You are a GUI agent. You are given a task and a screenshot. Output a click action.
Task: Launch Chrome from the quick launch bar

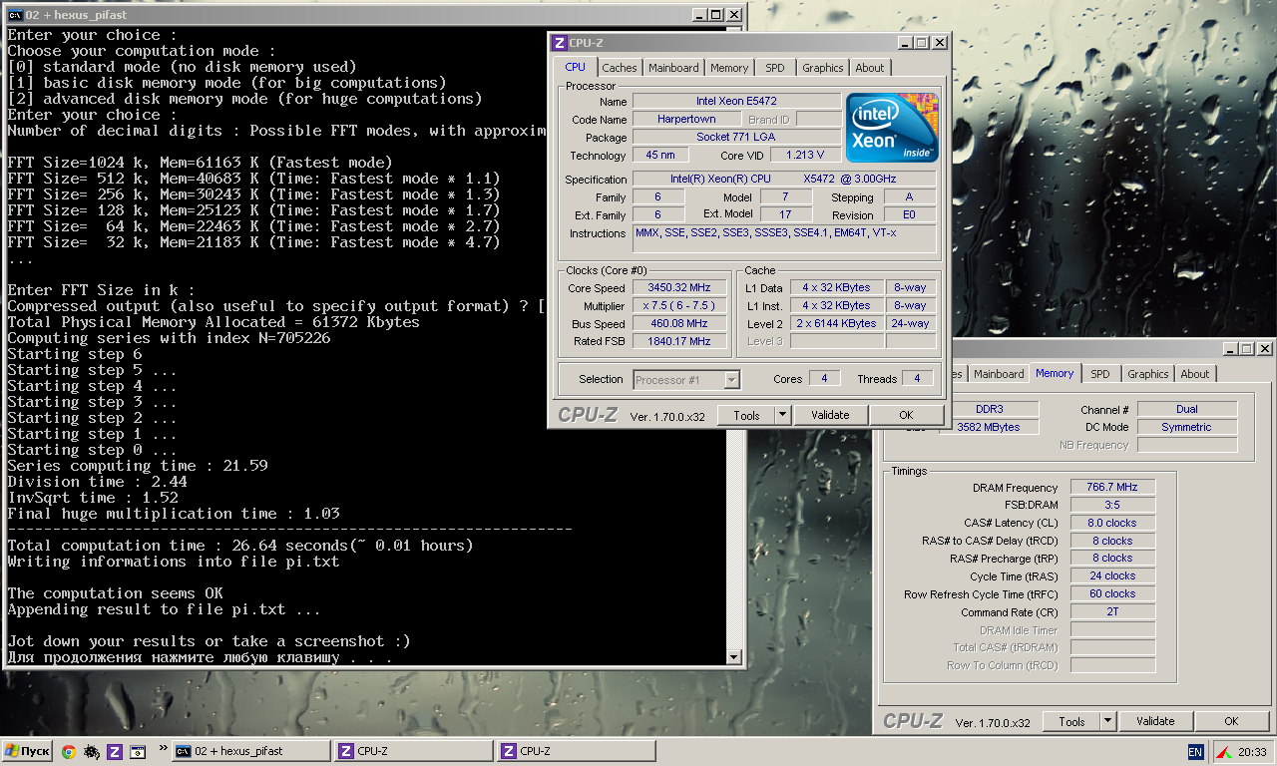68,751
